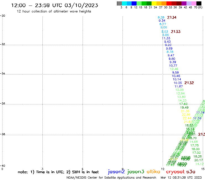The image size is (205, 180).
Task: Click the wave height value '9.63'
Action: pos(167,42)
